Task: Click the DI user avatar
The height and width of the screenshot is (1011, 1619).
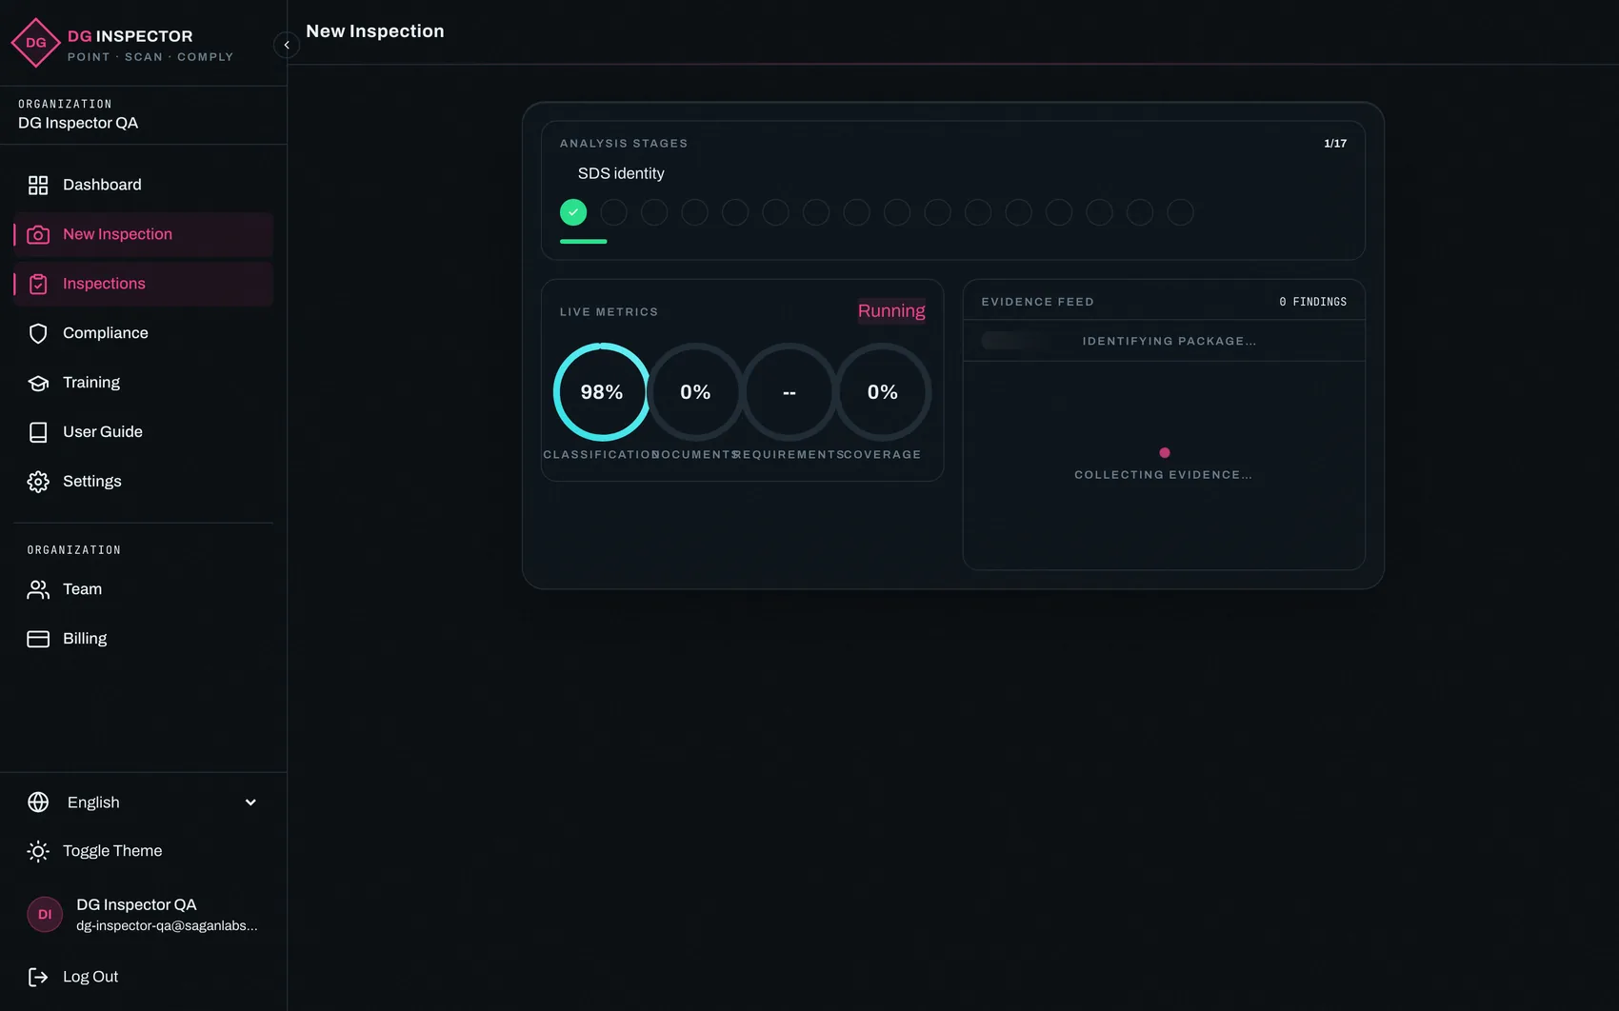Action: coord(45,914)
